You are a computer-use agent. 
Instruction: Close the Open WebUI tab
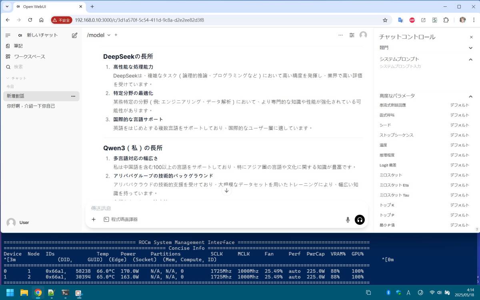tap(80, 7)
